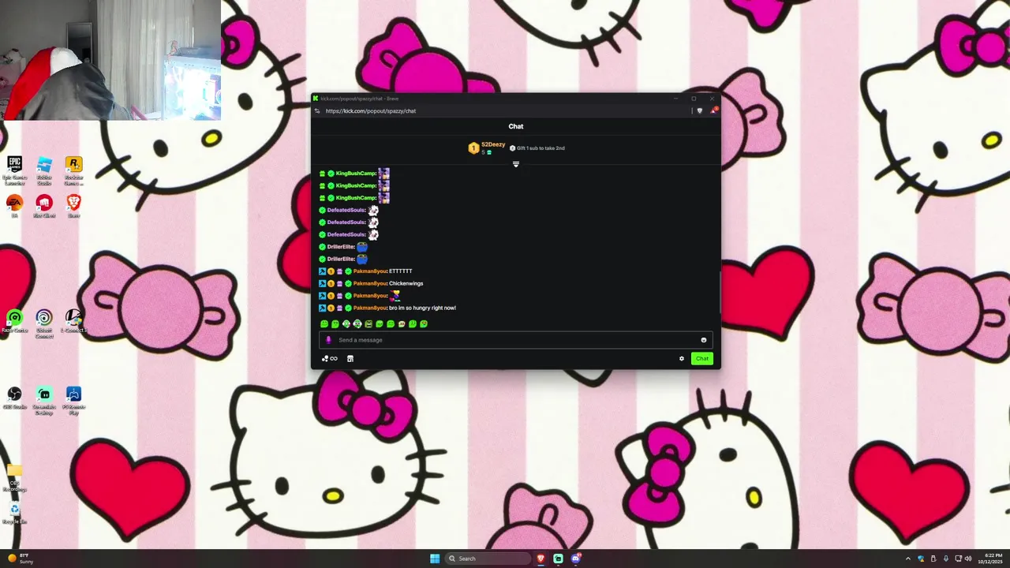Open the Rockstar Games Launcher desktop icon

point(73,170)
